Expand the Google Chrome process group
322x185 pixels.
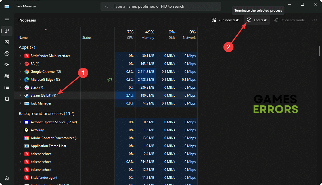coord(20,72)
